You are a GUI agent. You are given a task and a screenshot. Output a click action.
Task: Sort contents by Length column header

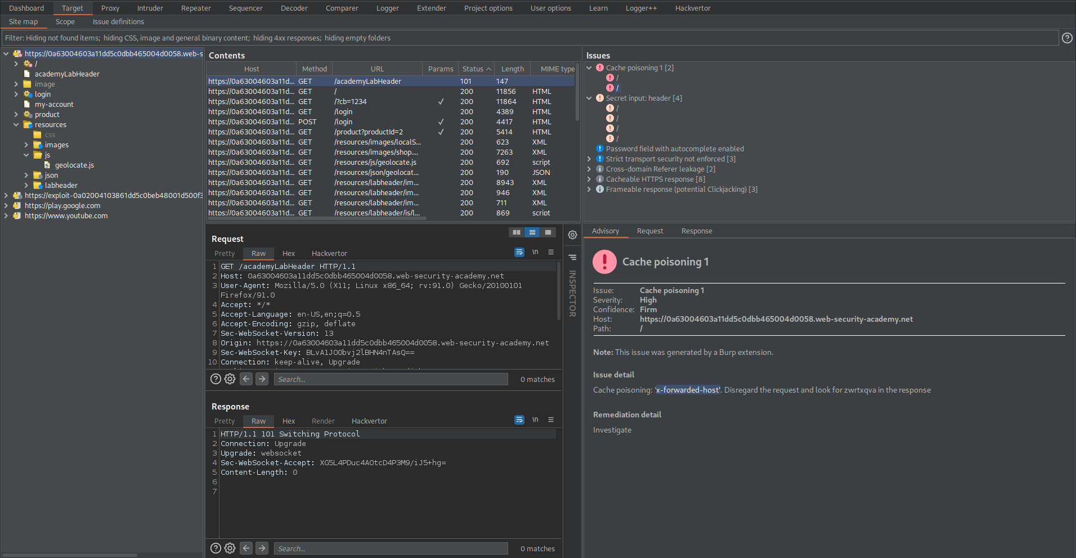point(512,69)
